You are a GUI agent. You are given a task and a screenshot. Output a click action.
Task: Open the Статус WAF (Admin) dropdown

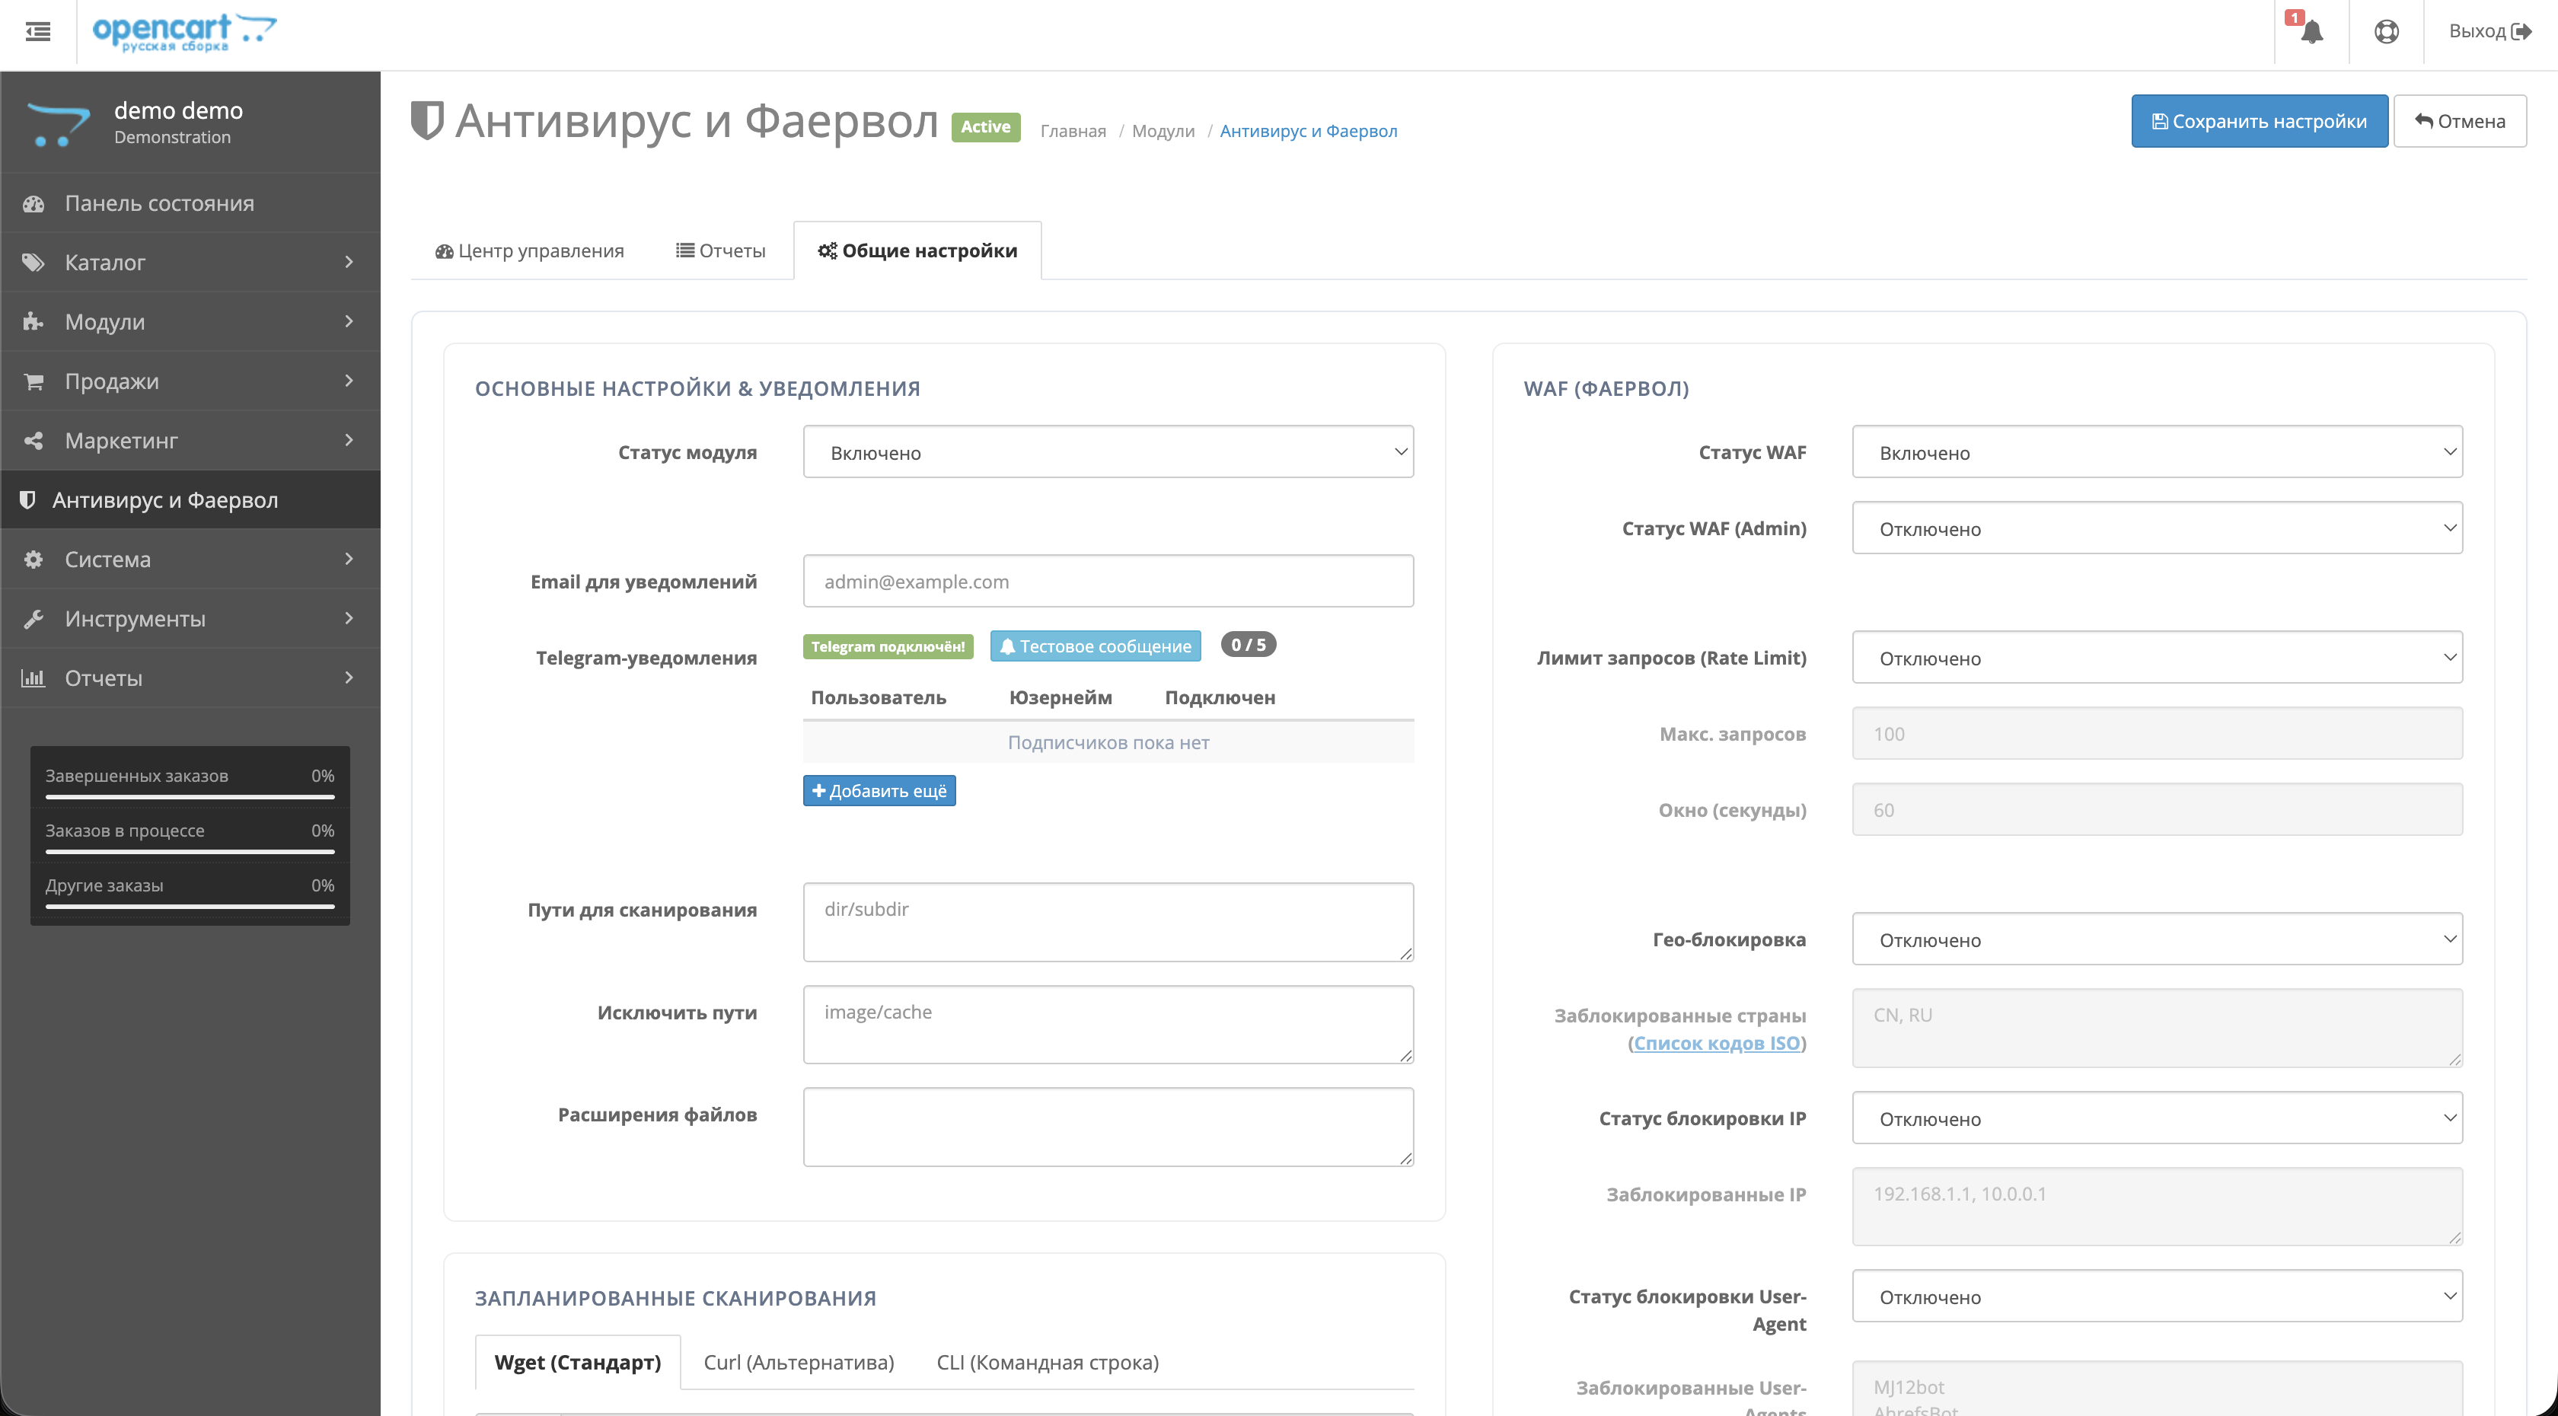coord(2156,528)
